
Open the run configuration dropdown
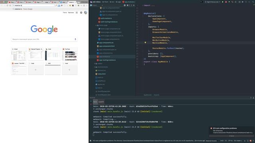tap(212, 2)
